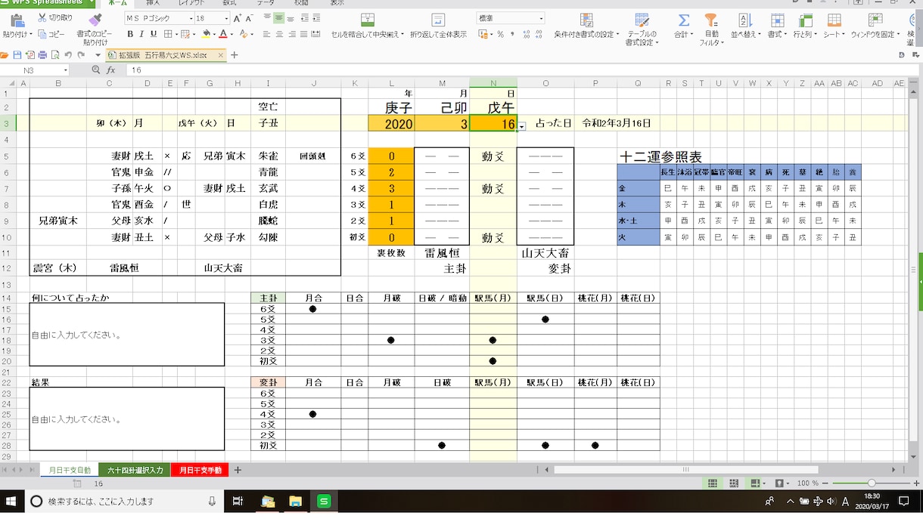Click the zoom slider handle
Image resolution: width=923 pixels, height=522 pixels.
pyautogui.click(x=872, y=483)
